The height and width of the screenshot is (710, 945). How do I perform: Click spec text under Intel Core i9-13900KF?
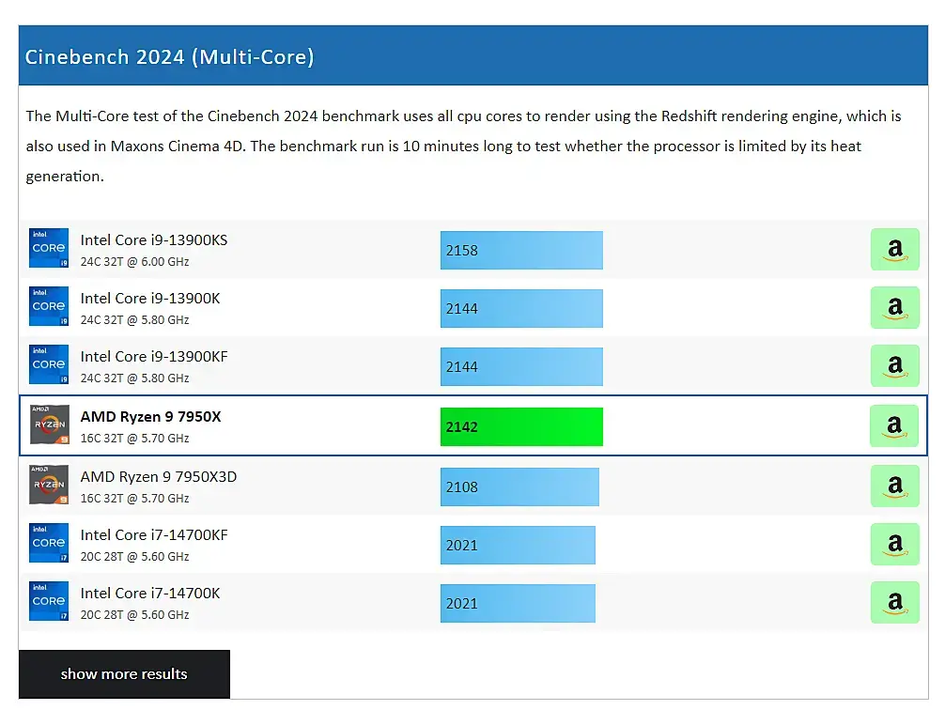pyautogui.click(x=134, y=378)
